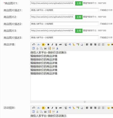Screen dimensions: 113x118
Task: Undo last action in 活动规则 editor
Action: point(70,108)
